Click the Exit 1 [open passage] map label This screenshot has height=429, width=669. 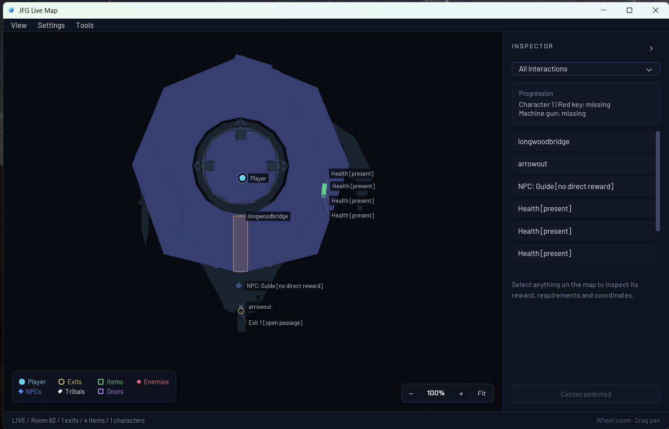pyautogui.click(x=275, y=323)
